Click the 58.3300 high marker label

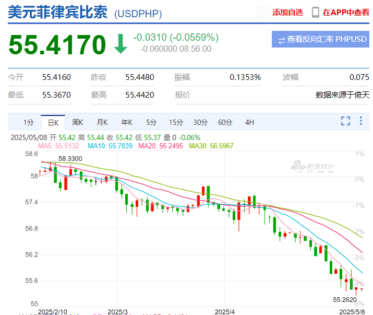(x=70, y=159)
